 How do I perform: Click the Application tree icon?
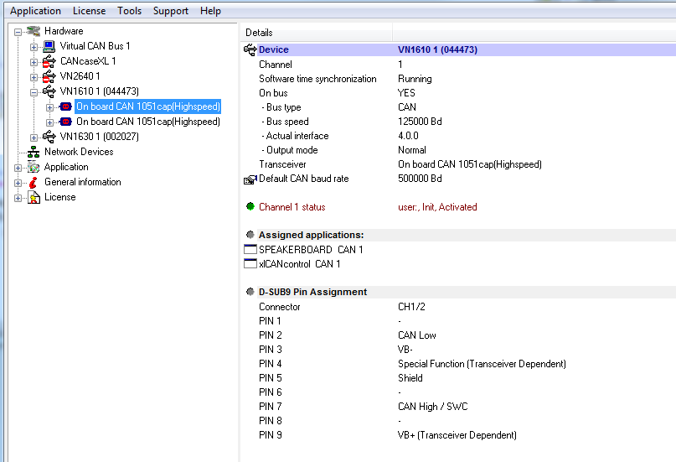pyautogui.click(x=34, y=167)
